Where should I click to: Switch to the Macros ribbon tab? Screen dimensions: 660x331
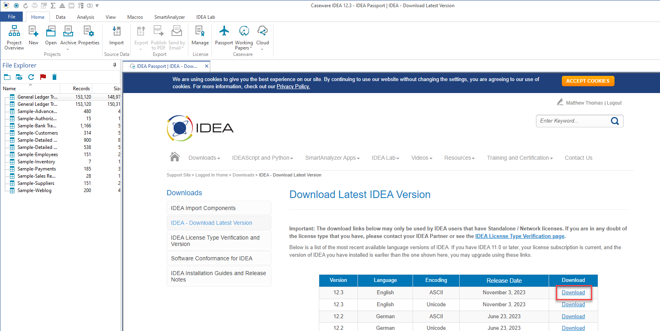(x=135, y=17)
